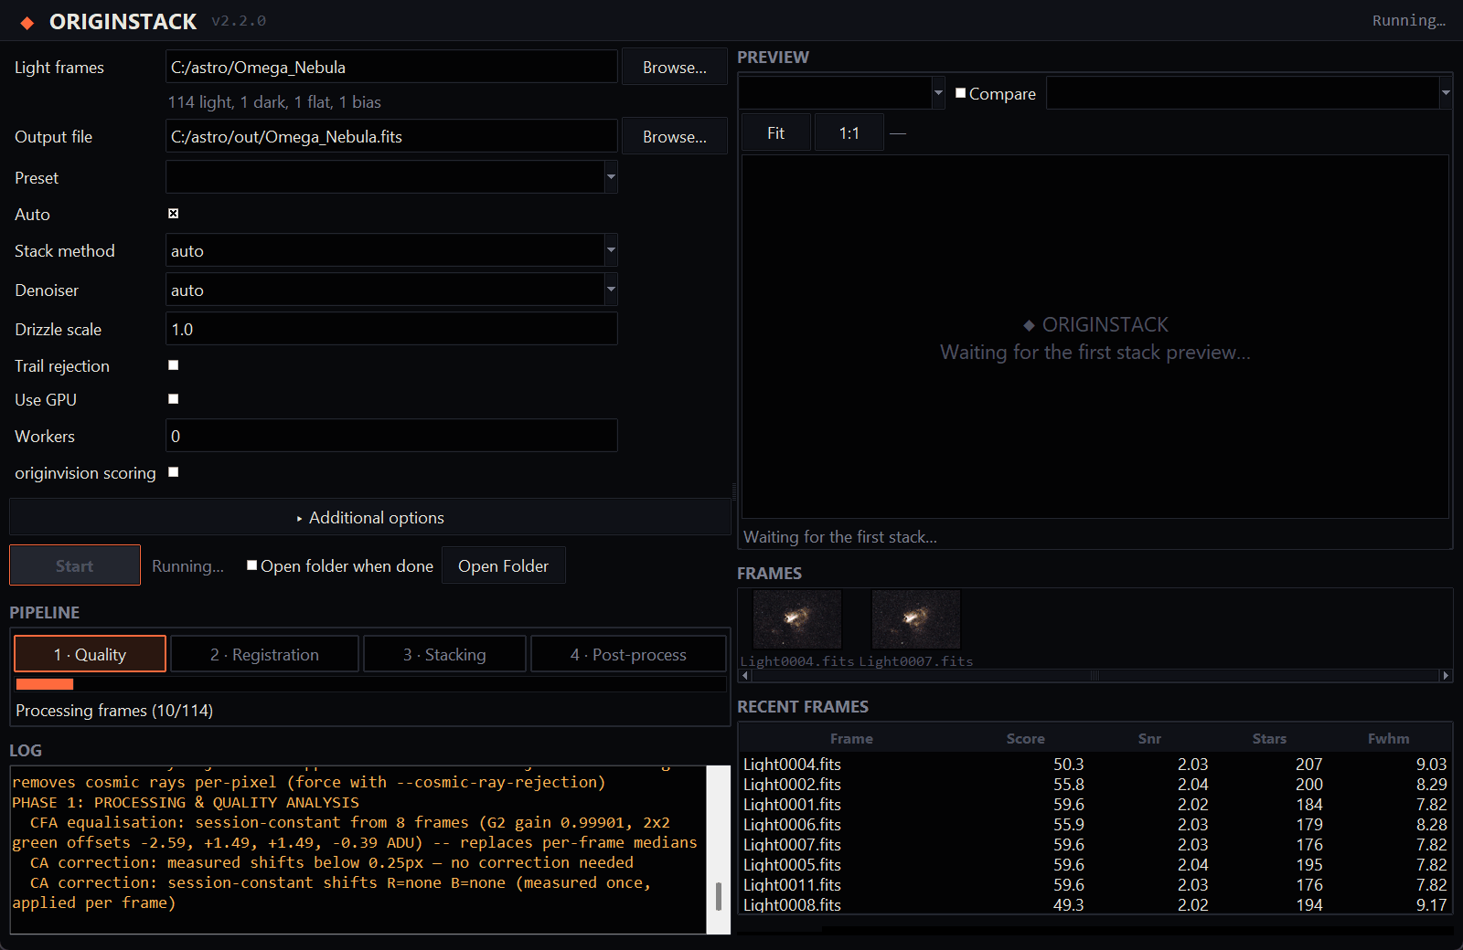Image resolution: width=1463 pixels, height=950 pixels.
Task: Click left arrow of frames scrollbar
Action: 745,676
